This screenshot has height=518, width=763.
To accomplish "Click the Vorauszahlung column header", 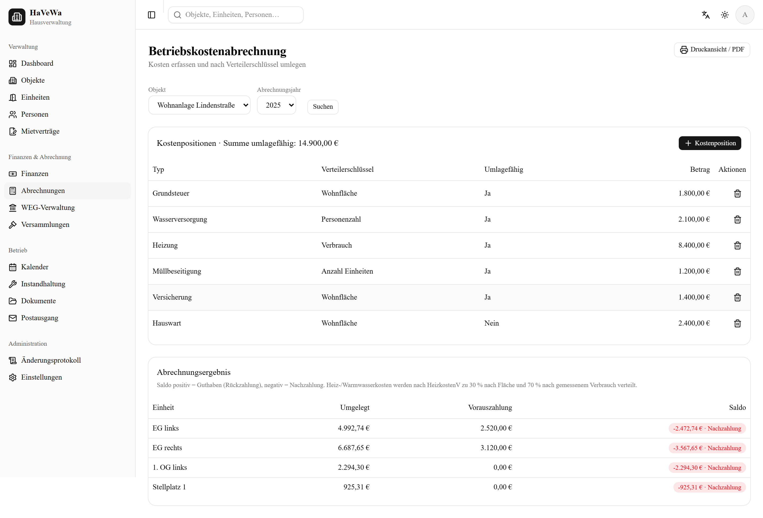I will 490,408.
